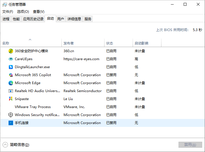
Task: Select the Microsoft Edge name text
Action: coord(28,83)
